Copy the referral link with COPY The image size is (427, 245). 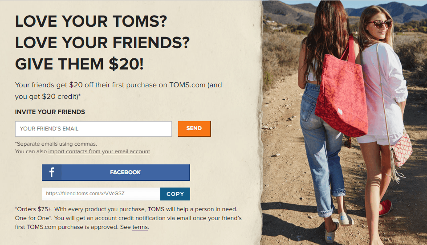(175, 194)
